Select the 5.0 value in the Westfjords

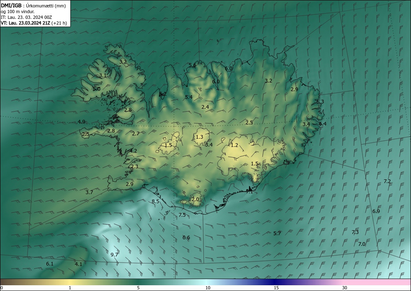(x=97, y=89)
